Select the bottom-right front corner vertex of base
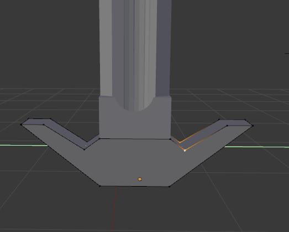Image resolution: width=289 pixels, height=232 pixels. click(x=169, y=186)
